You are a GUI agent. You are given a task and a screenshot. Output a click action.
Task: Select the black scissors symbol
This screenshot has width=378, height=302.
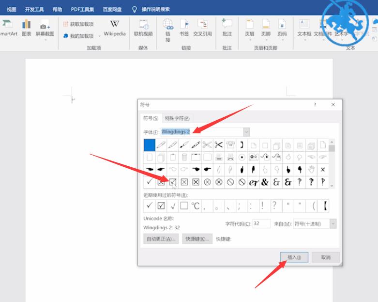pyautogui.click(x=219, y=145)
